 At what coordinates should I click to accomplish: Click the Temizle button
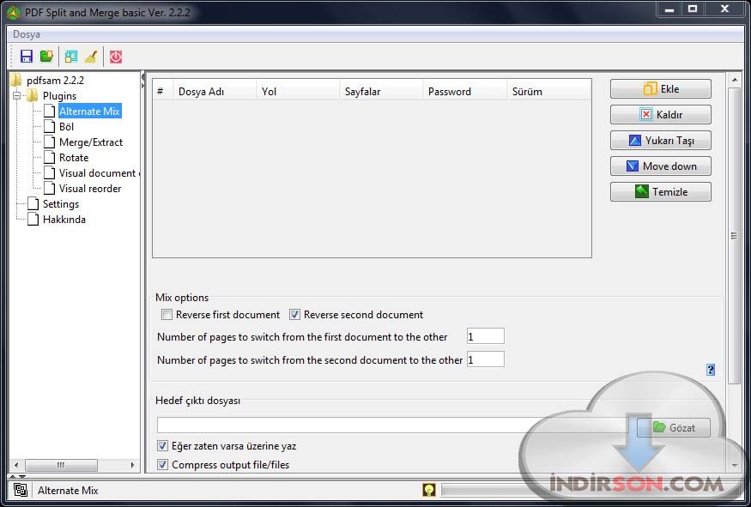tap(661, 191)
